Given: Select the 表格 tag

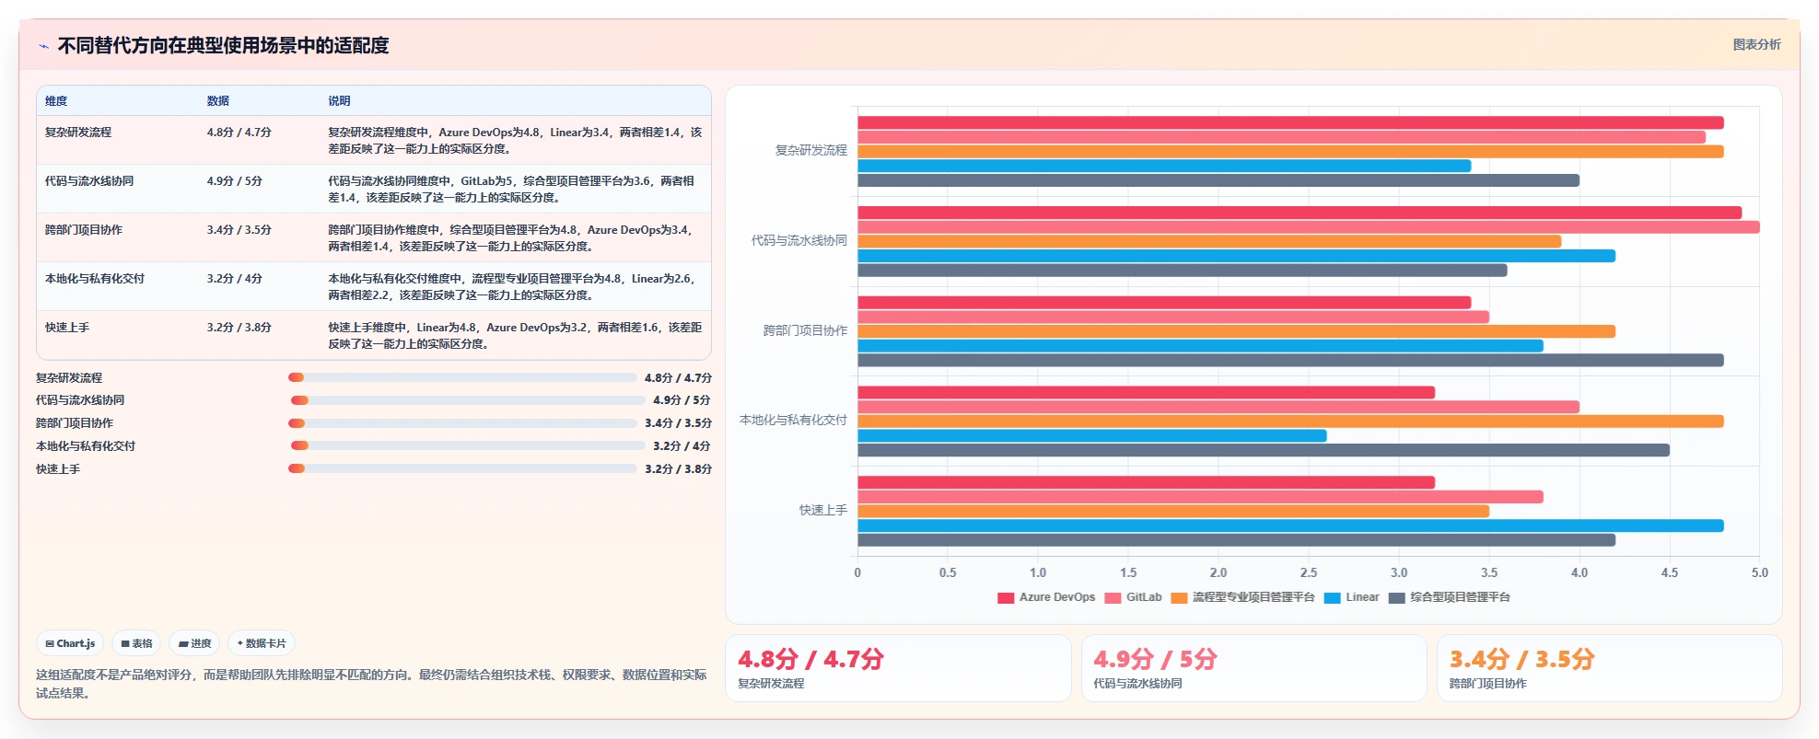Looking at the screenshot, I should pyautogui.click(x=137, y=643).
